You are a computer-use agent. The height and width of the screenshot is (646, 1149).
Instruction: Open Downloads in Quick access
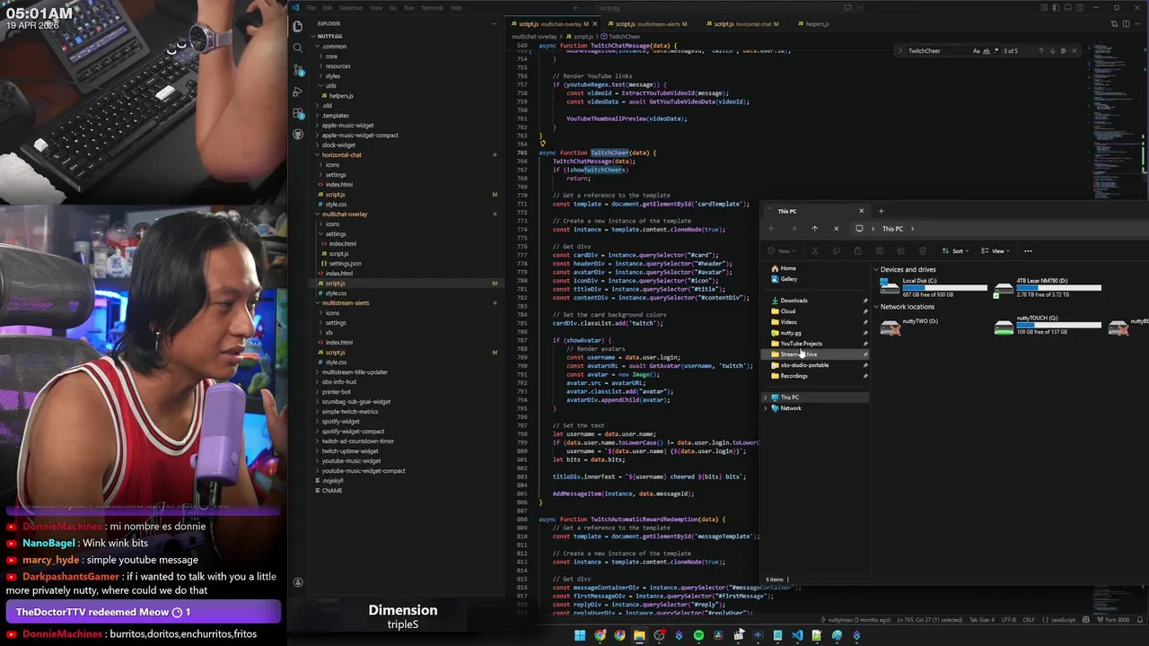pos(794,301)
